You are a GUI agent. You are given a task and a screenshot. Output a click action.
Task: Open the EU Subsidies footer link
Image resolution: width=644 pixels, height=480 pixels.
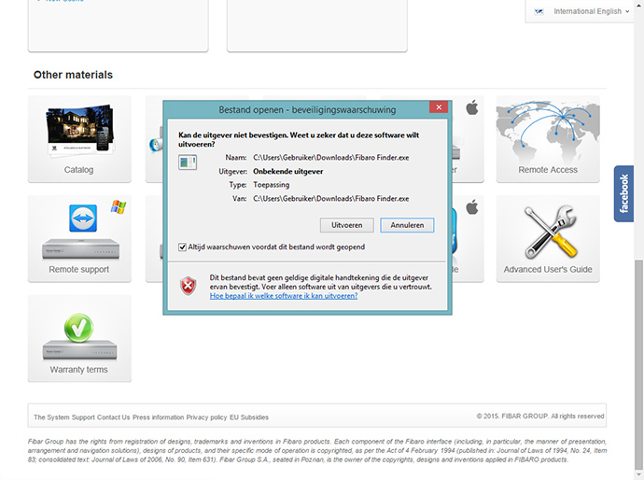coord(249,417)
